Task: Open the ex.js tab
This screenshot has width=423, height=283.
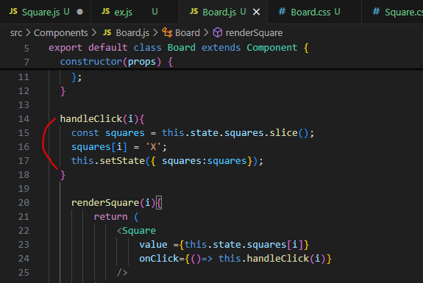Action: click(x=135, y=12)
